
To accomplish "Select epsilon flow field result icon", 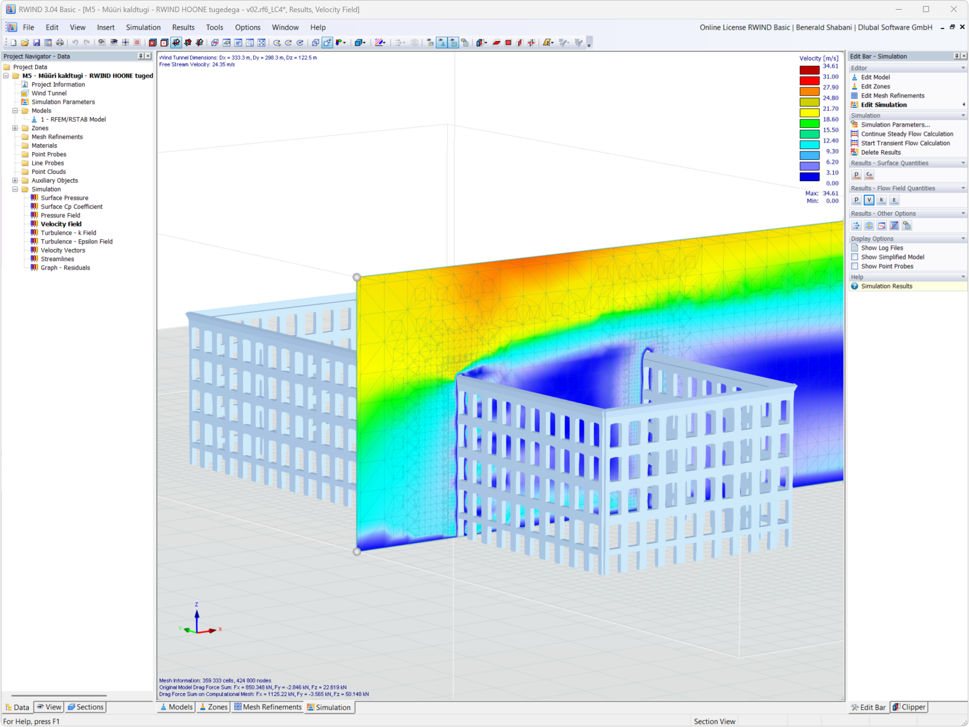I will [895, 200].
